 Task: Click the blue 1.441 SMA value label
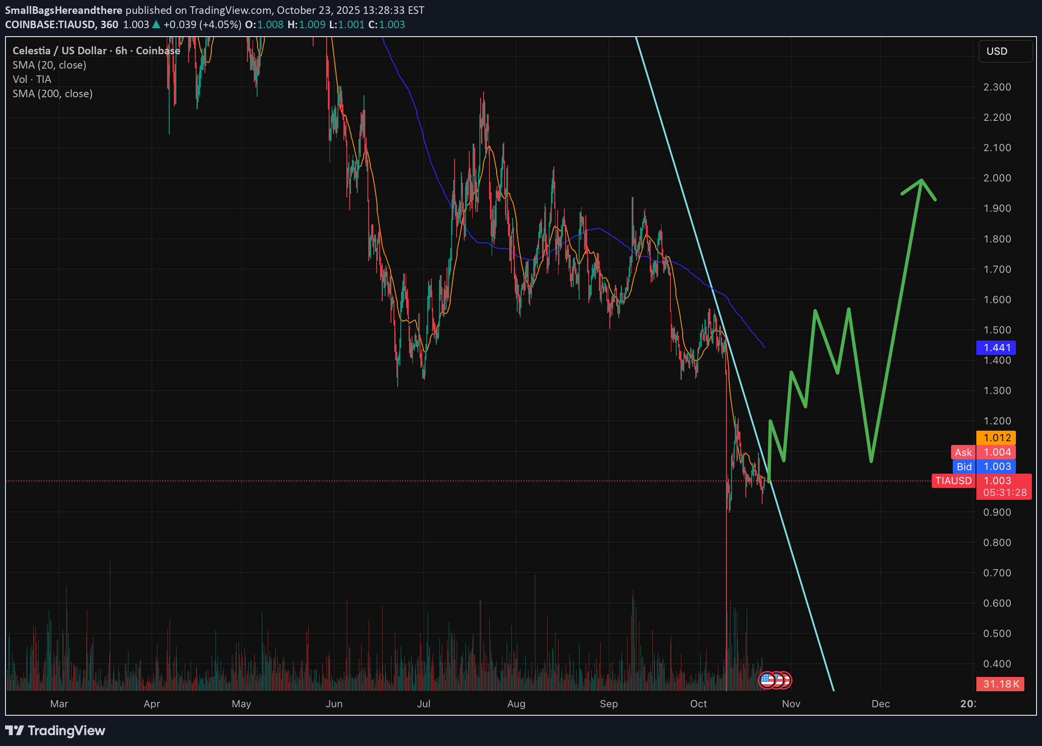pos(996,348)
